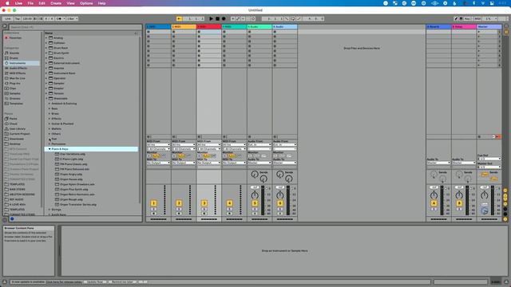This screenshot has width=511, height=287.
Task: Toggle track 5 Activator button
Action: [x=255, y=203]
